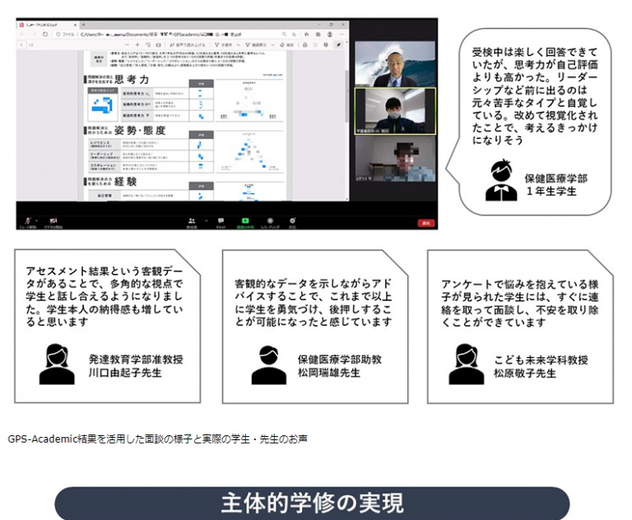The width and height of the screenshot is (632, 520).
Task: Save the PDF document
Action: tap(316, 44)
